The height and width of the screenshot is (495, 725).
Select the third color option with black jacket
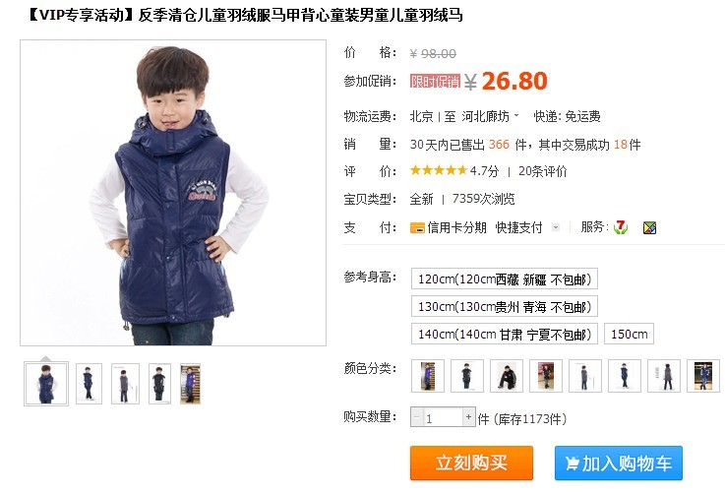[x=507, y=376]
